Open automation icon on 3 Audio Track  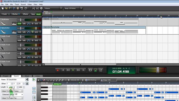(29, 40)
